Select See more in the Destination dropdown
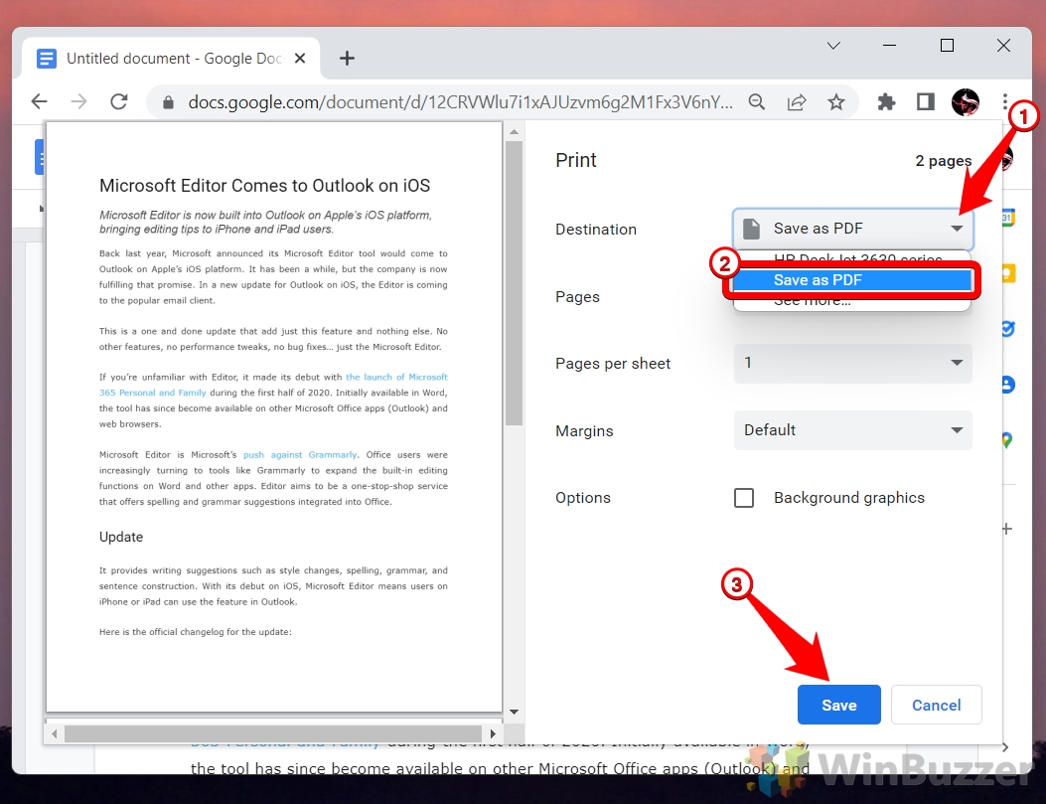Screen dimensions: 1046x804 (852, 303)
